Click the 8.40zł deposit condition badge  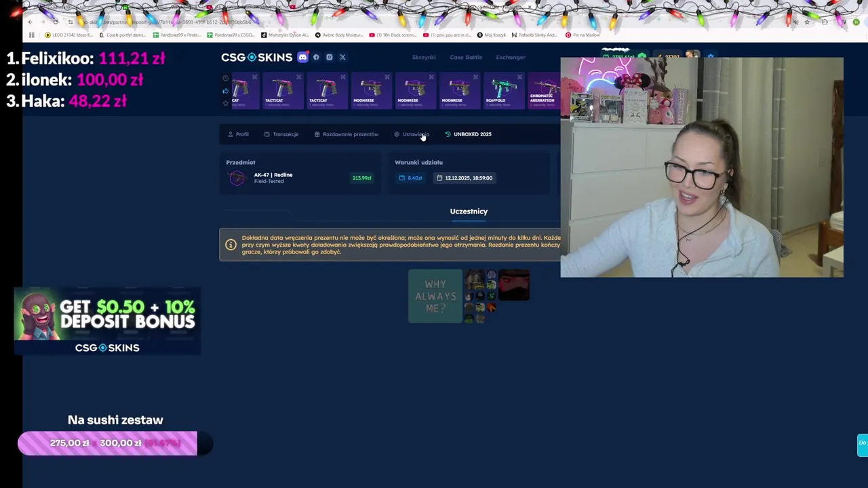(x=410, y=178)
